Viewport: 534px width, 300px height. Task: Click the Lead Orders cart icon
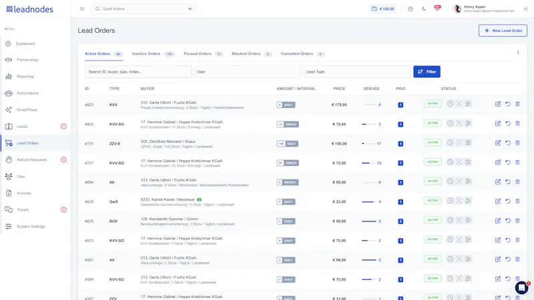click(9, 143)
